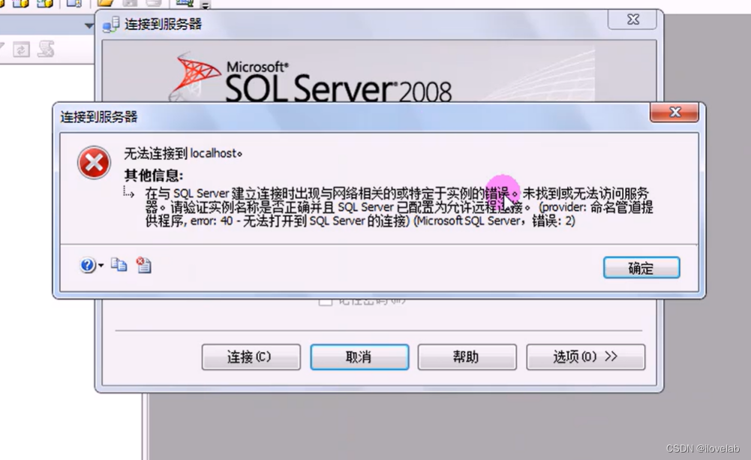The width and height of the screenshot is (751, 460).
Task: Click the greyed-out script icon in Object Explorer
Action: [46, 49]
